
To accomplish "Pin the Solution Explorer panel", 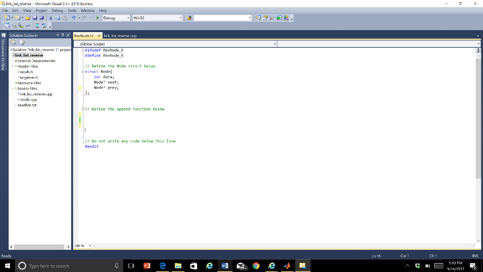I will [x=62, y=35].
